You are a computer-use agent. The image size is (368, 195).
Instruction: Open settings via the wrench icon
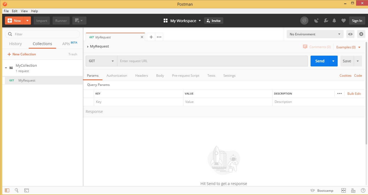[x=326, y=21]
